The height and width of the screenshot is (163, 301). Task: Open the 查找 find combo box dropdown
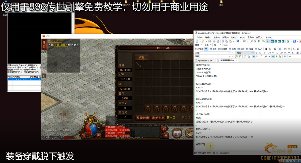point(230,56)
